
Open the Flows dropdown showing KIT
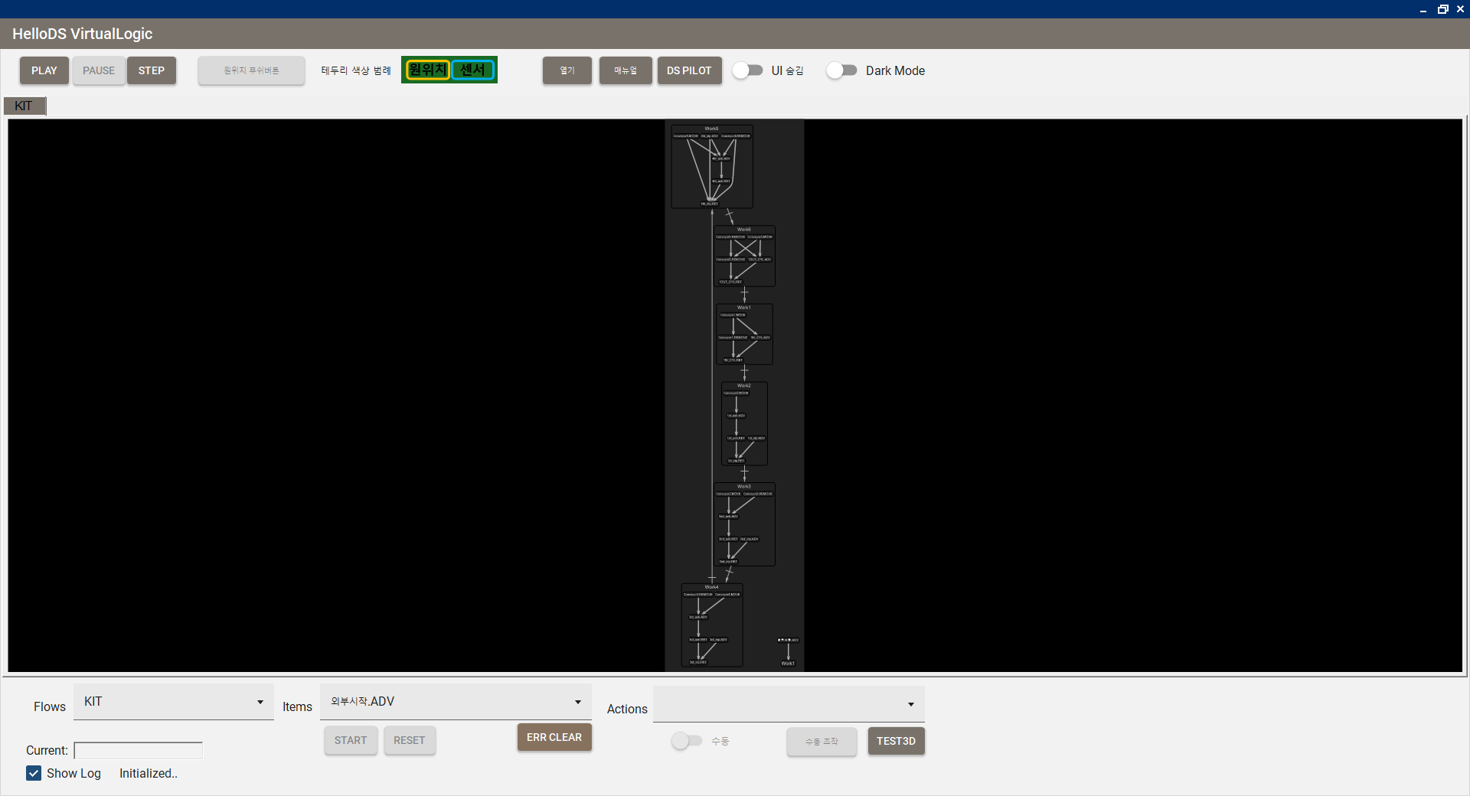173,702
